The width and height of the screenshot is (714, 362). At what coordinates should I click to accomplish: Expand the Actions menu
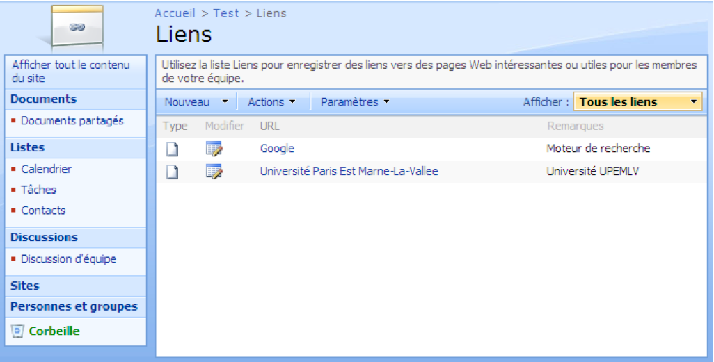(271, 102)
